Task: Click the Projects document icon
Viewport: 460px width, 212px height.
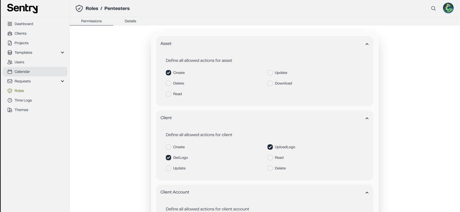Action: [10, 43]
